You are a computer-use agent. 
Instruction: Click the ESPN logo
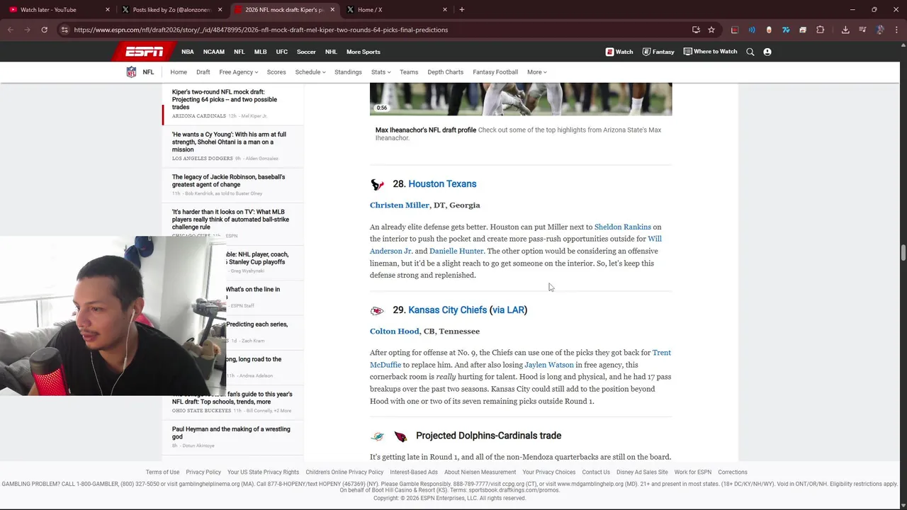pyautogui.click(x=144, y=52)
